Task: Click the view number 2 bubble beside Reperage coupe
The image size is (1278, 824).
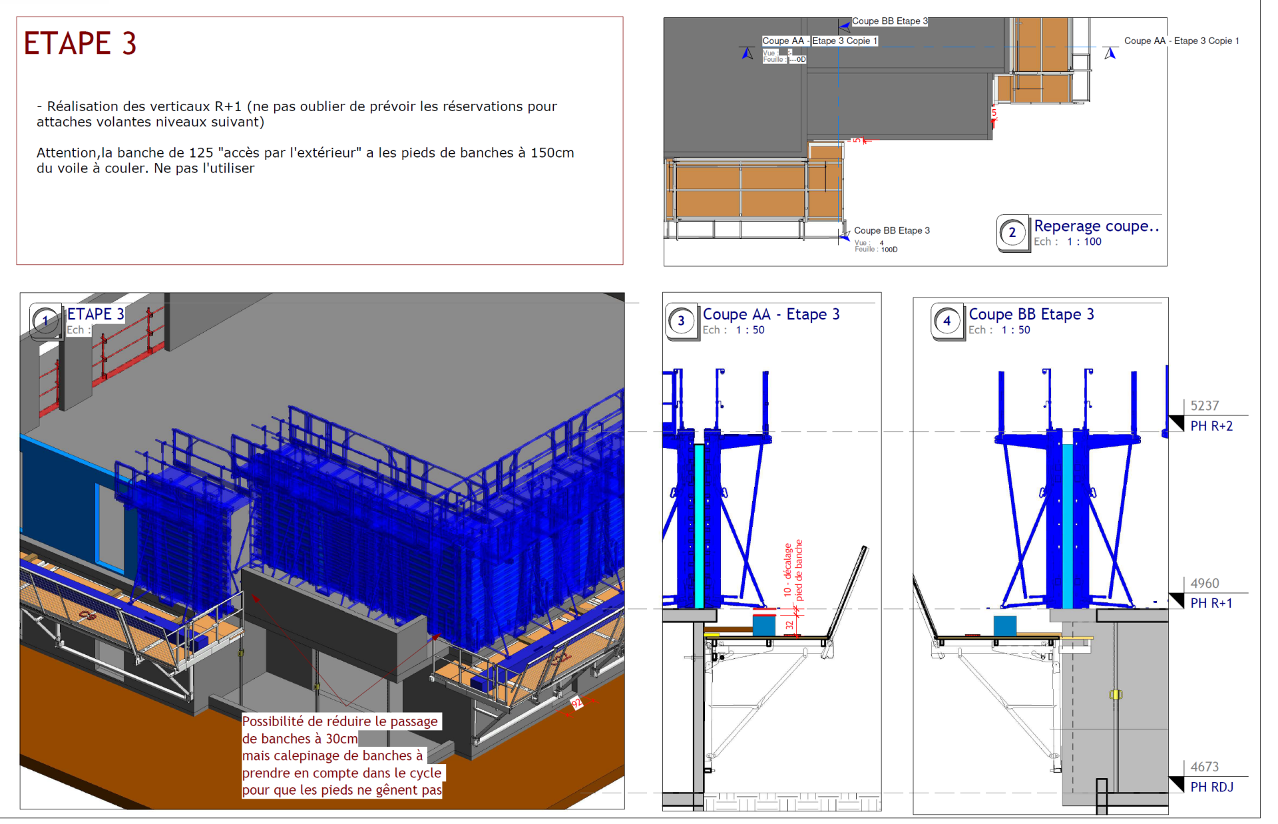Action: click(1012, 233)
